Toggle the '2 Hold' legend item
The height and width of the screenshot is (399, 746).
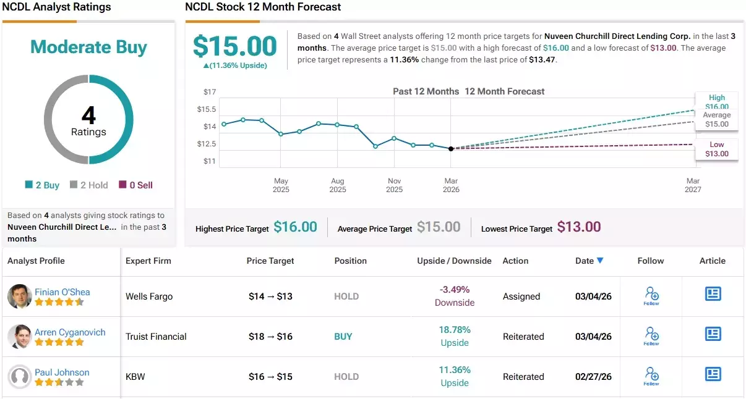click(88, 185)
